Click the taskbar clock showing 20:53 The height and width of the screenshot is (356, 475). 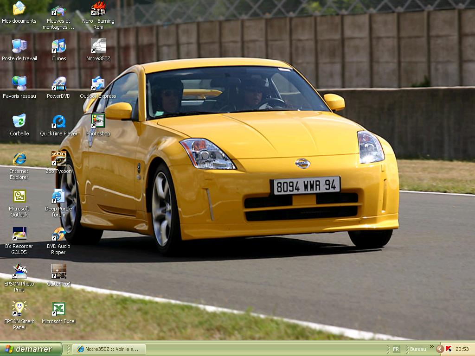[462, 349]
